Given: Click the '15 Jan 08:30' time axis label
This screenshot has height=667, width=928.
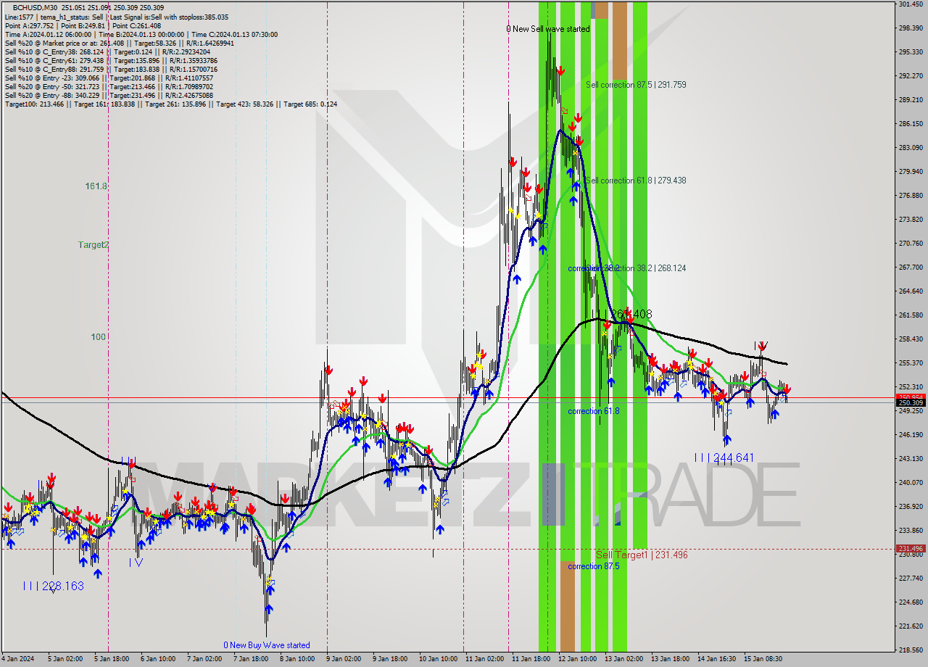Looking at the screenshot, I should pos(763,659).
